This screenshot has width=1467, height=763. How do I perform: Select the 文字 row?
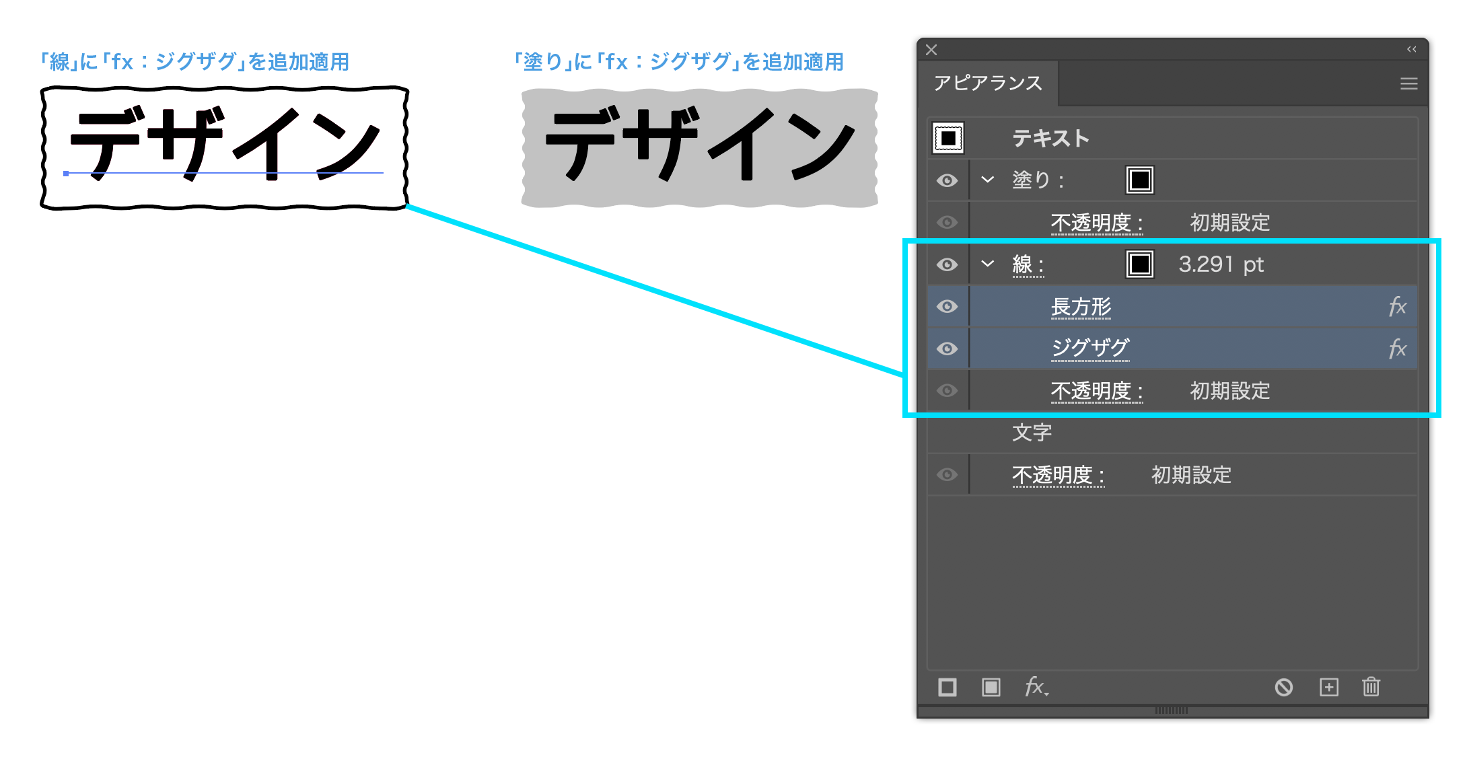click(x=1172, y=433)
